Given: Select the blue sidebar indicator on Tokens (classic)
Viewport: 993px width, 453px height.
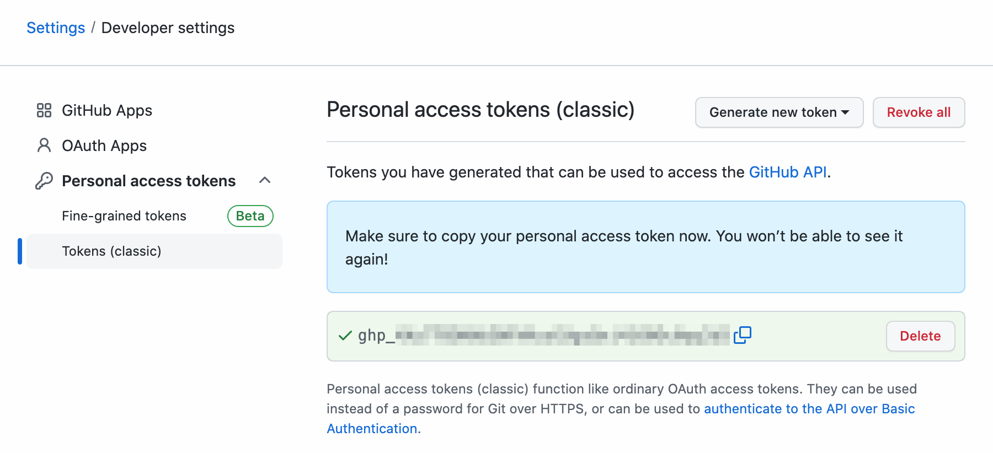Looking at the screenshot, I should [x=20, y=251].
